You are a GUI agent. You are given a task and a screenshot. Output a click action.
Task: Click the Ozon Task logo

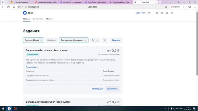click(28, 13)
